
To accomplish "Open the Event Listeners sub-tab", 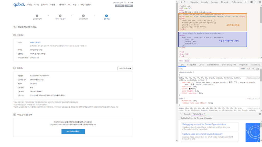I will [x=213, y=65].
